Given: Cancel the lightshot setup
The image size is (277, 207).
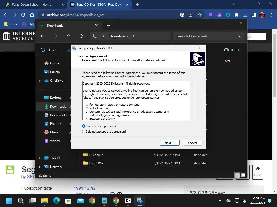Looking at the screenshot, I should [x=192, y=143].
